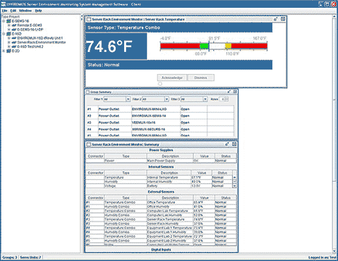Click the window icon on Group Summary title
This screenshot has height=261, width=338.
point(88,92)
